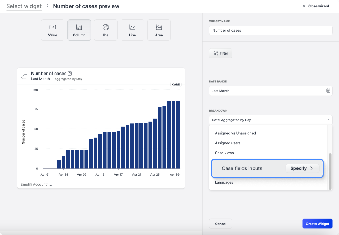Open the calendar icon in Date Range
The image size is (339, 235).
[x=328, y=91]
